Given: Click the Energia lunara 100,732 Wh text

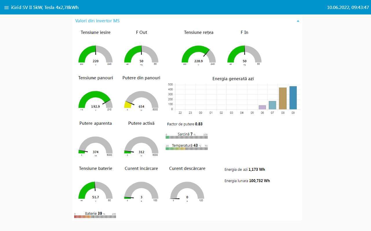Looking at the screenshot, I should click(247, 181).
